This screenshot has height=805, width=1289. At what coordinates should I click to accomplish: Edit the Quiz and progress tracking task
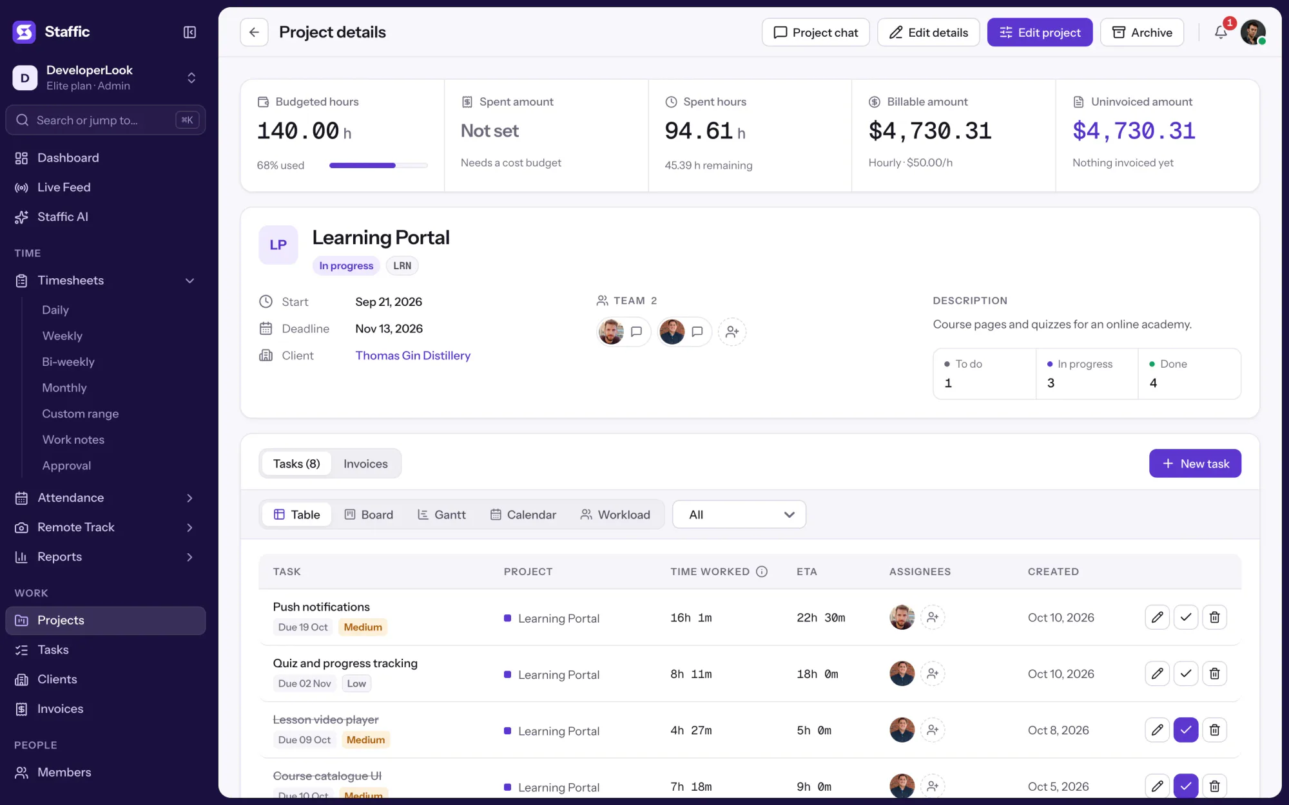1157,674
